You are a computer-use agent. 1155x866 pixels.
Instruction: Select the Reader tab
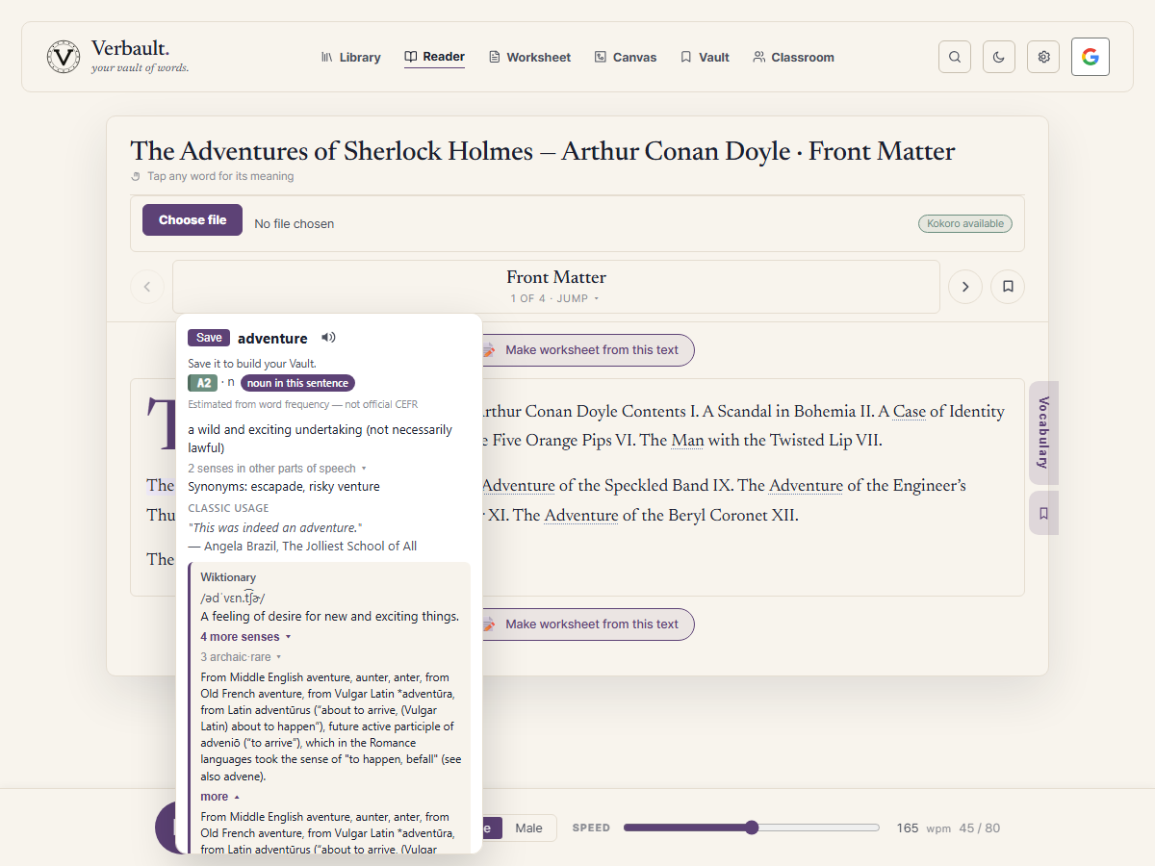434,57
